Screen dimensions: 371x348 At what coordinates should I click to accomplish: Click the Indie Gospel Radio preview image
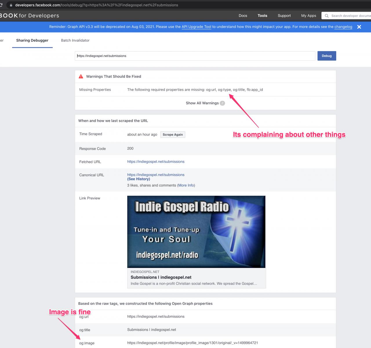tap(196, 232)
